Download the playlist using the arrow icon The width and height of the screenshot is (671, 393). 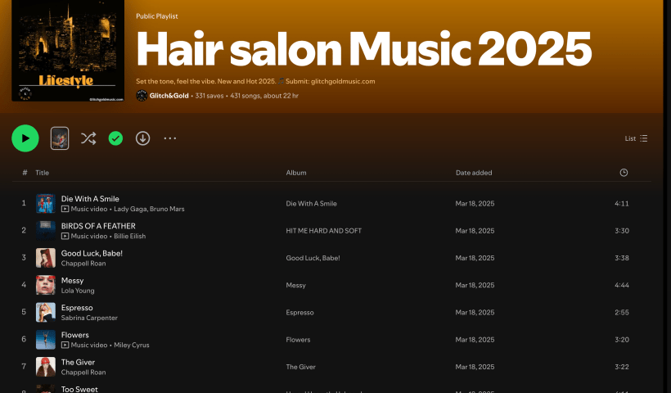[142, 138]
